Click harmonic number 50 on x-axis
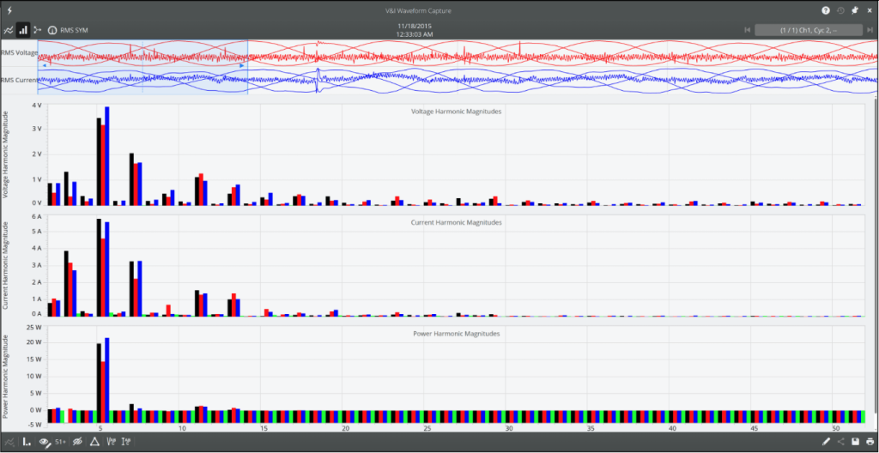 point(836,428)
